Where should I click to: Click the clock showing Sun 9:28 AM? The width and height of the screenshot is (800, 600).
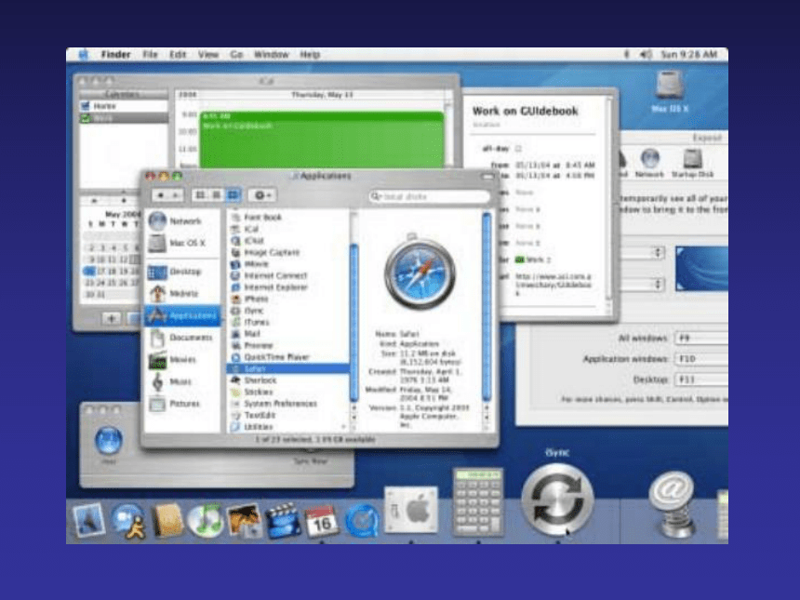point(689,55)
